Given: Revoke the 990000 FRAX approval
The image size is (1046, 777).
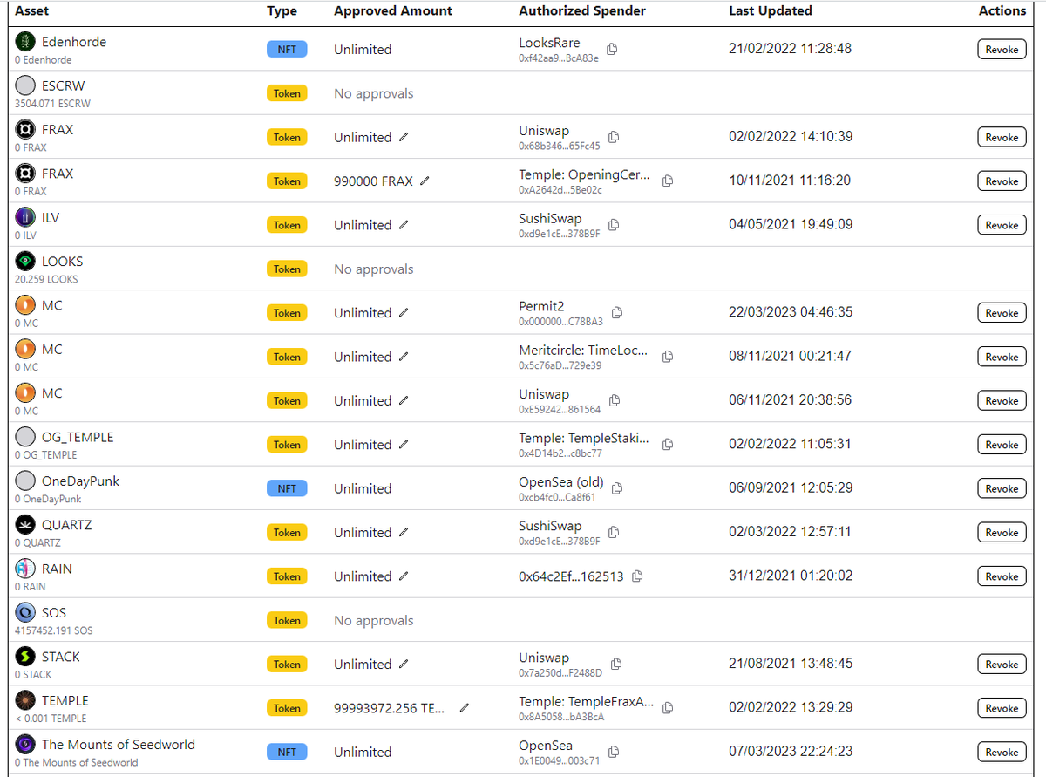Looking at the screenshot, I should [x=1002, y=181].
